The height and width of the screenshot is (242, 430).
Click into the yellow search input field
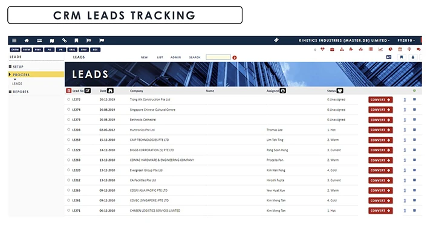click(218, 57)
